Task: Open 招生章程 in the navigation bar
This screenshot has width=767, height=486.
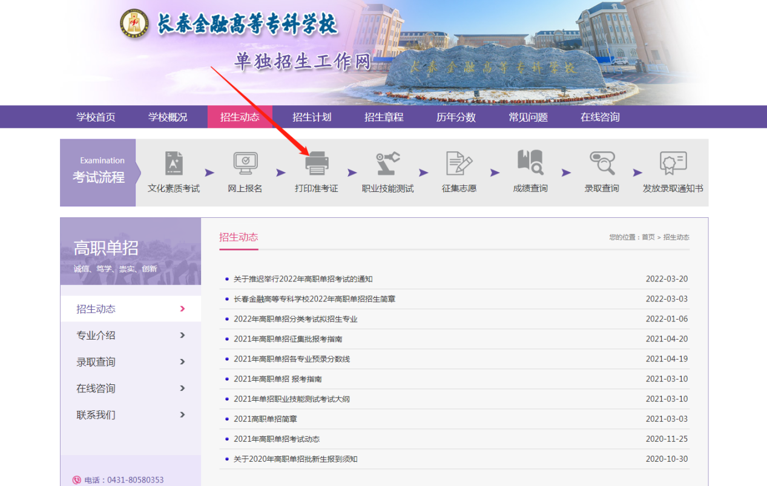Action: (x=384, y=117)
